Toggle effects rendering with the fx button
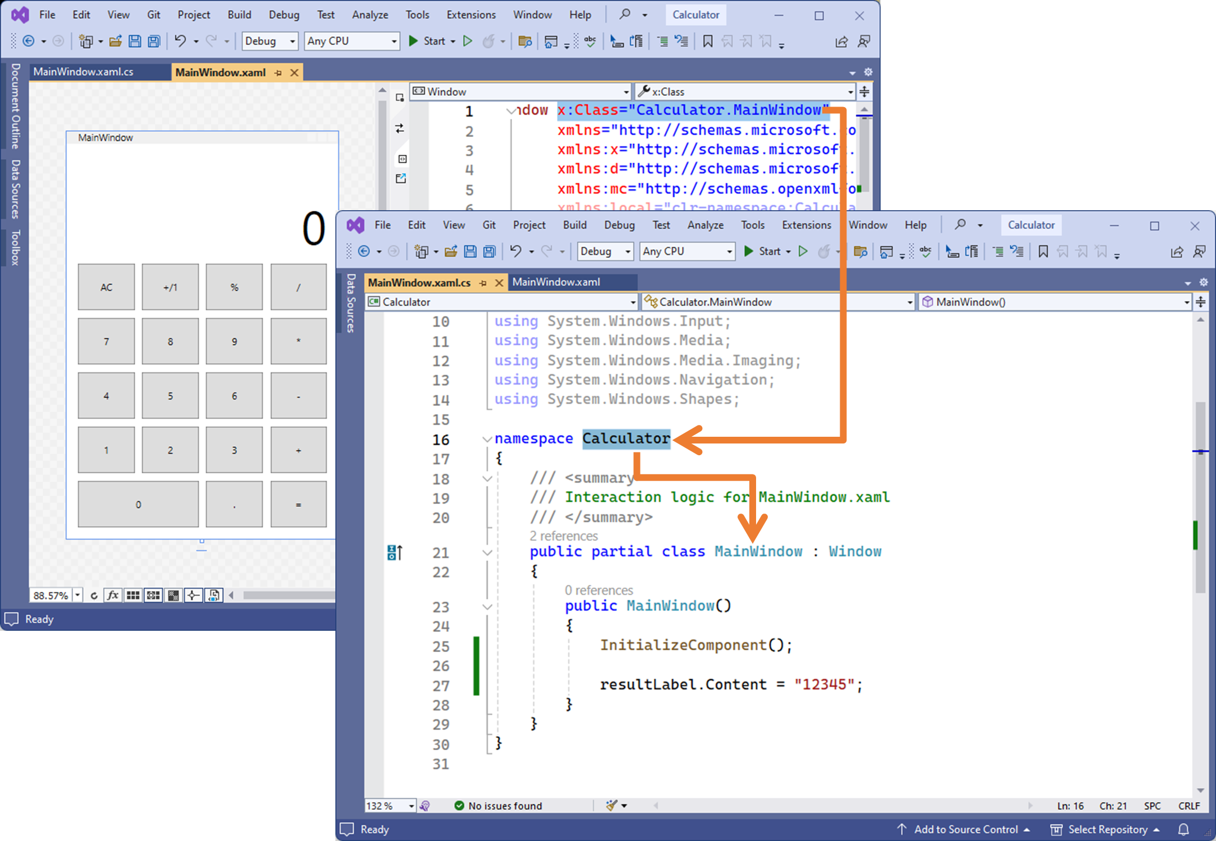 point(113,595)
